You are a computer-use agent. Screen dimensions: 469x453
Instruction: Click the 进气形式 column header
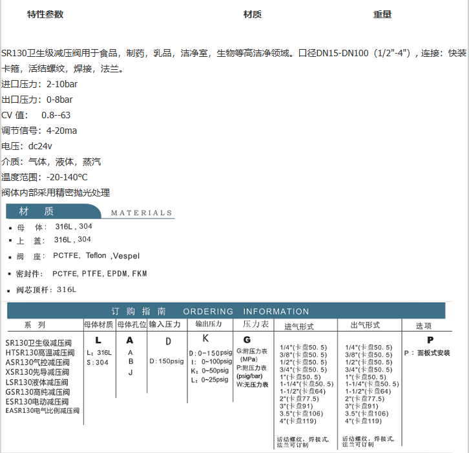point(299,326)
